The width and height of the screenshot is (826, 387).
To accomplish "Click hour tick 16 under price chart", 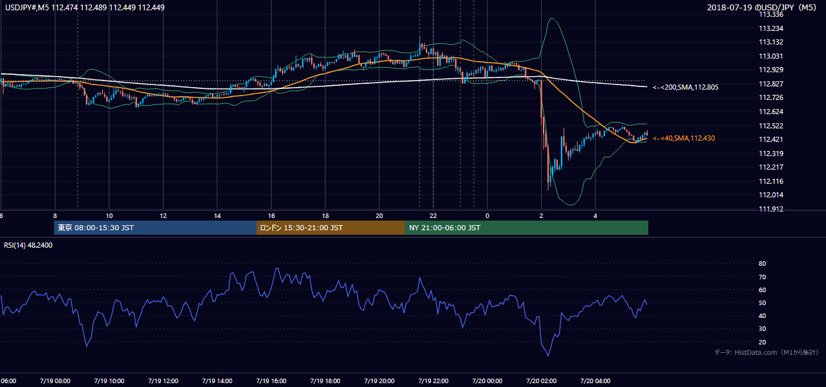I will (271, 215).
